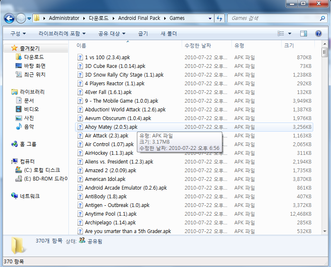Open address bar history dropdown
331x267 pixels.
click(x=210, y=19)
